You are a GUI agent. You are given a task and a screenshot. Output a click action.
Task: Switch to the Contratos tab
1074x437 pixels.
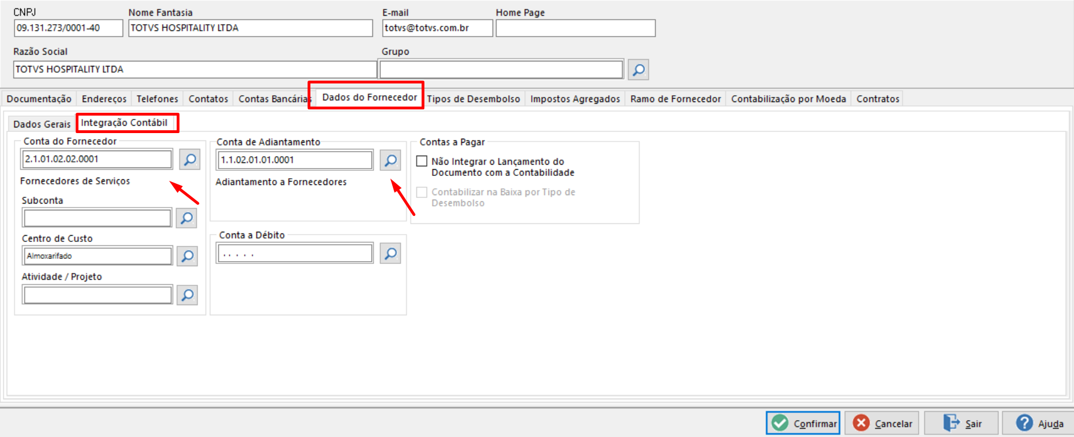pos(878,99)
